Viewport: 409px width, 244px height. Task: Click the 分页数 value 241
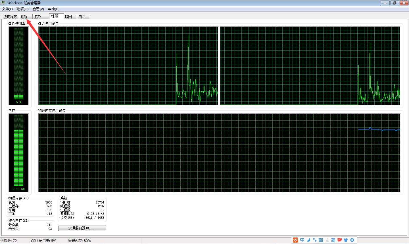pos(49,225)
